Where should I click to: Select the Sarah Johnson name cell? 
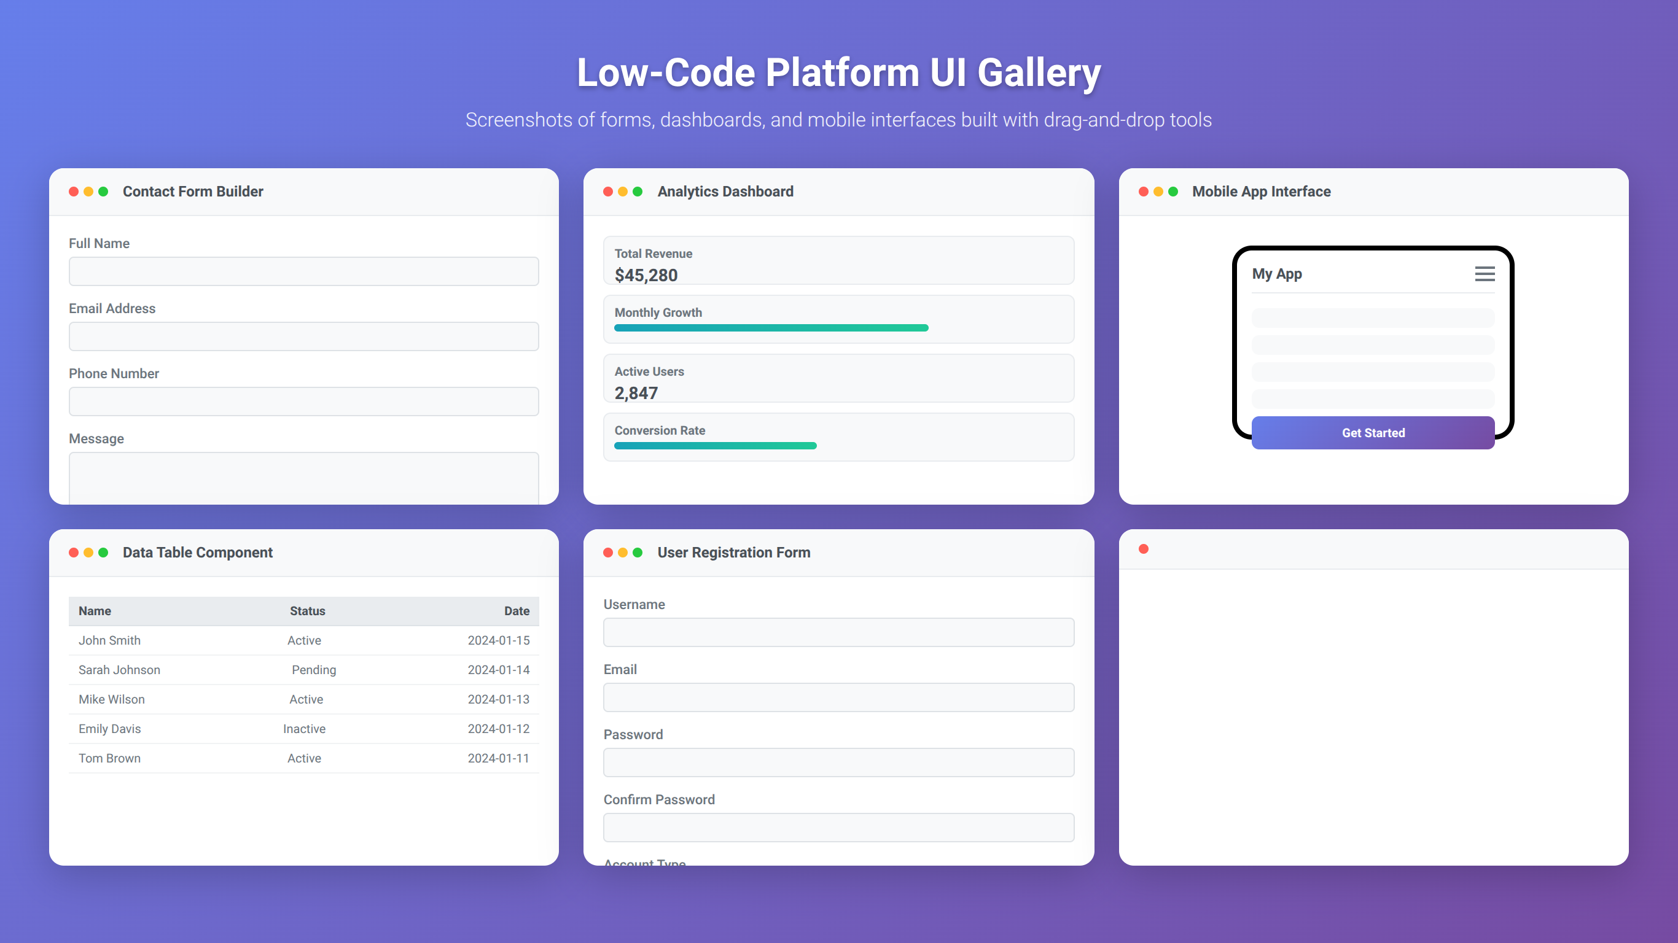[x=119, y=669]
